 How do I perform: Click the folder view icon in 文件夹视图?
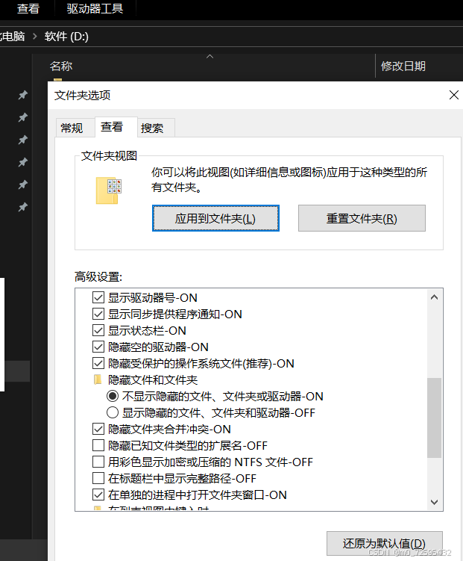[109, 190]
